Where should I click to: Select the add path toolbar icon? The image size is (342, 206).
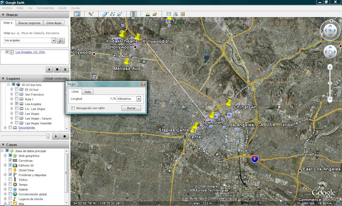click(112, 14)
